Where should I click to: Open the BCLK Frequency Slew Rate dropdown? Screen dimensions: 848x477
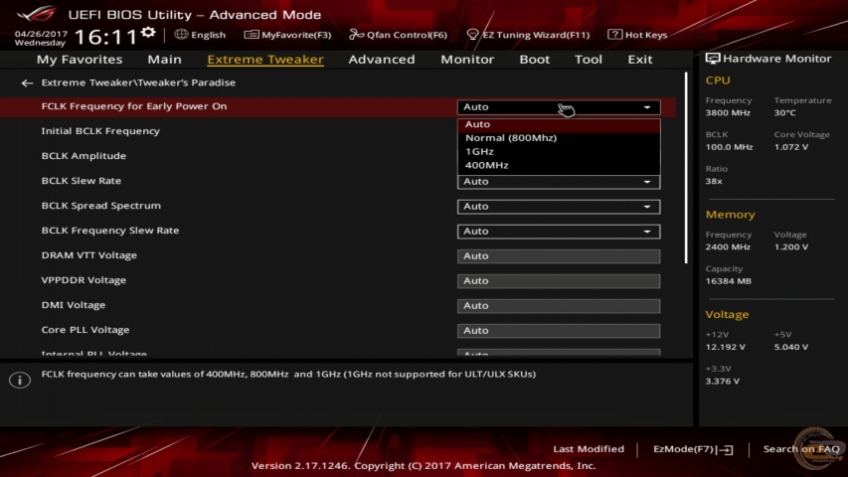click(x=559, y=232)
